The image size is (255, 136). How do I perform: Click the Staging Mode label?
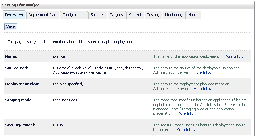[19, 100]
